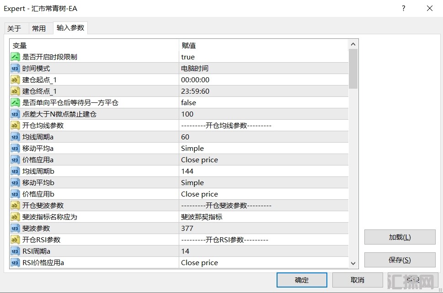The height and width of the screenshot is (293, 443).
Task: Click the 123 icon beside 点差大于N微点禁止建仓
Action: coord(15,114)
